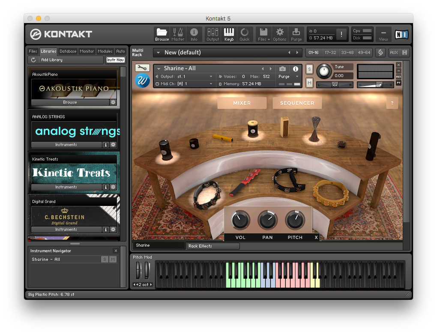Click the instrument pan slider
The width and height of the screenshot is (437, 334).
tap(335, 85)
